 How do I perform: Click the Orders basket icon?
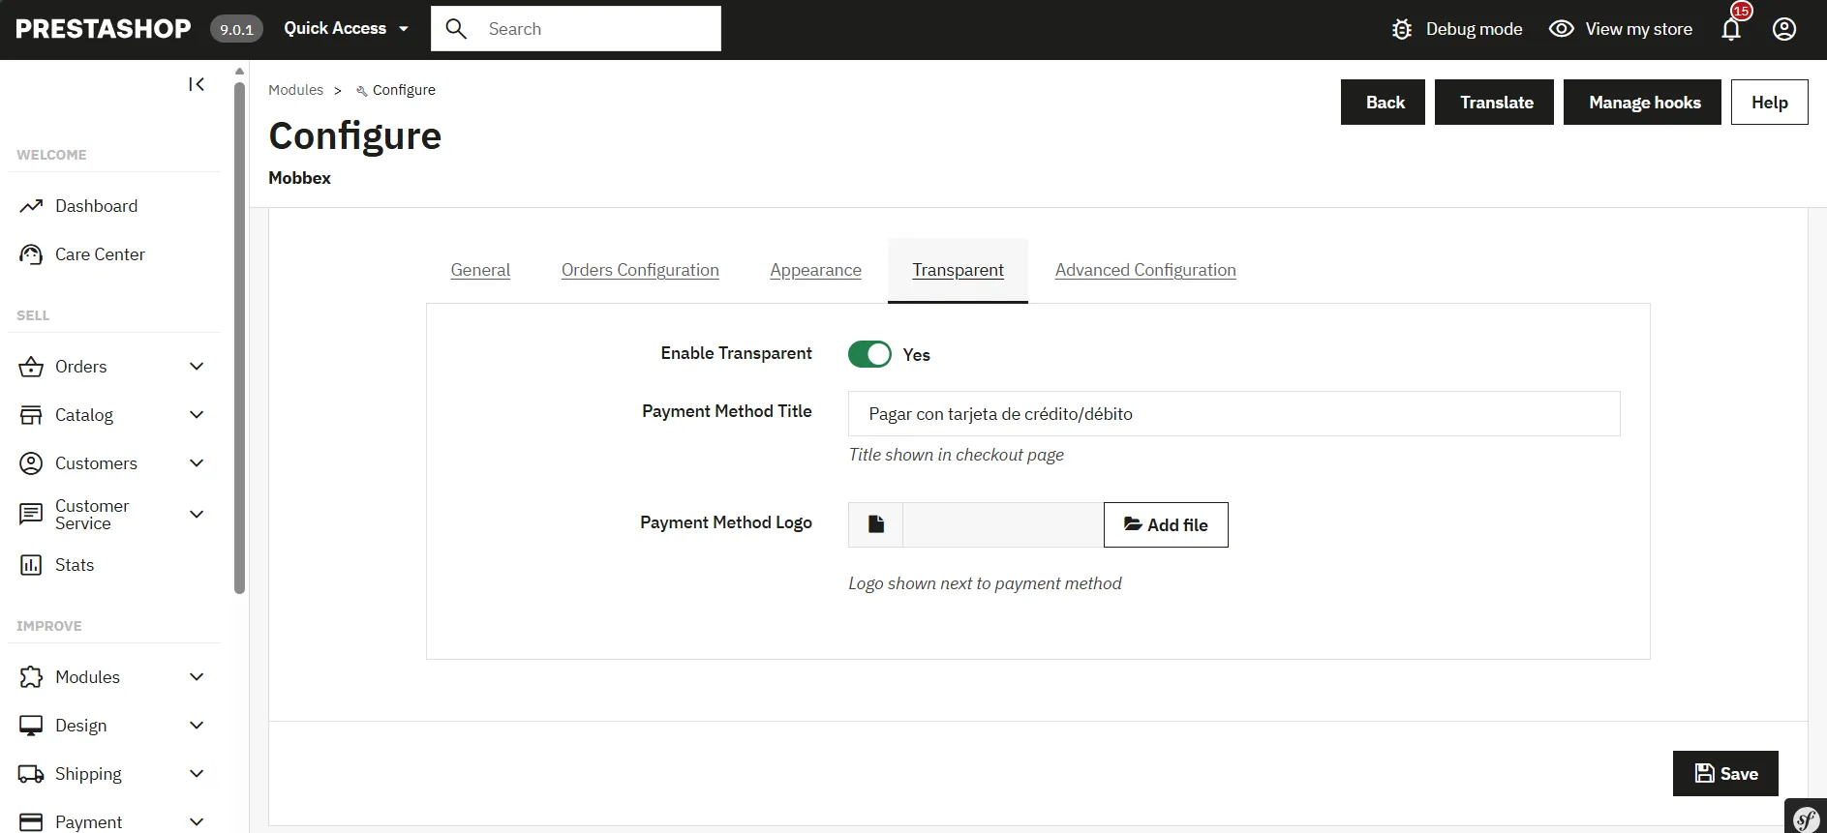(31, 367)
